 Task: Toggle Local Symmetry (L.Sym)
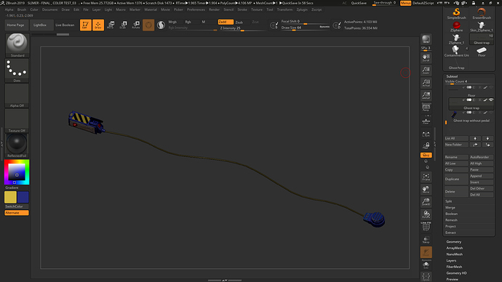tap(426, 134)
